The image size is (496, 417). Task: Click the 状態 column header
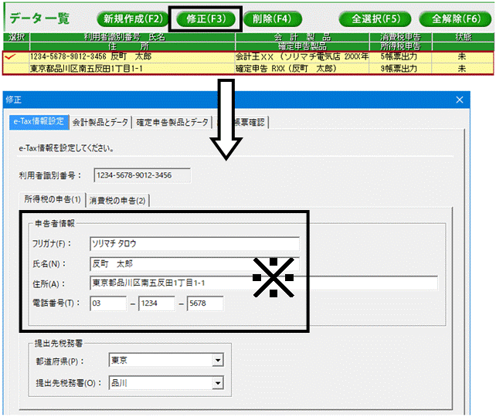tap(463, 37)
